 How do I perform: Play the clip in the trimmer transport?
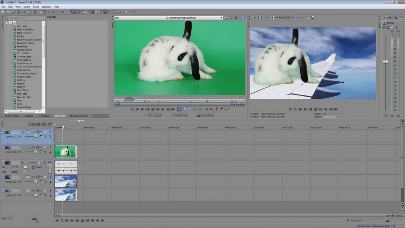142,109
